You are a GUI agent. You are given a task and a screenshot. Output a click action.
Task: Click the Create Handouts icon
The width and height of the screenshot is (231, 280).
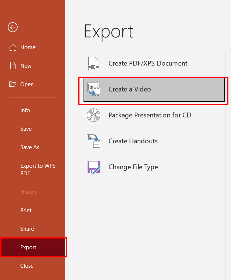click(93, 141)
